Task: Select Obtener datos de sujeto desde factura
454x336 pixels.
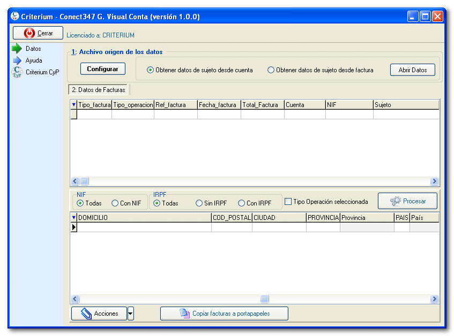Action: (x=271, y=70)
